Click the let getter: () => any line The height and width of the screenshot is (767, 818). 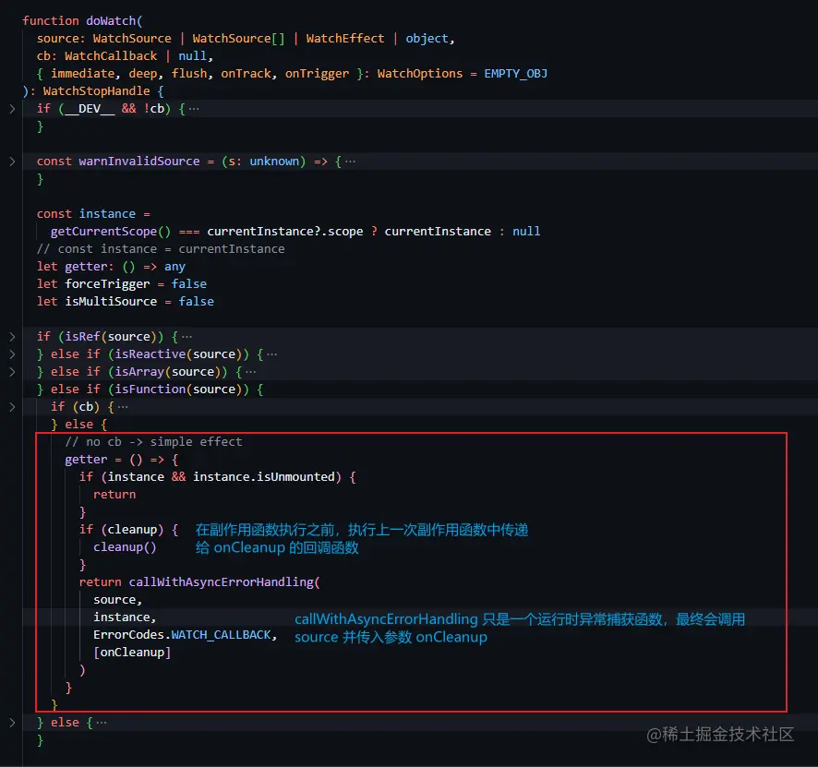(x=111, y=267)
